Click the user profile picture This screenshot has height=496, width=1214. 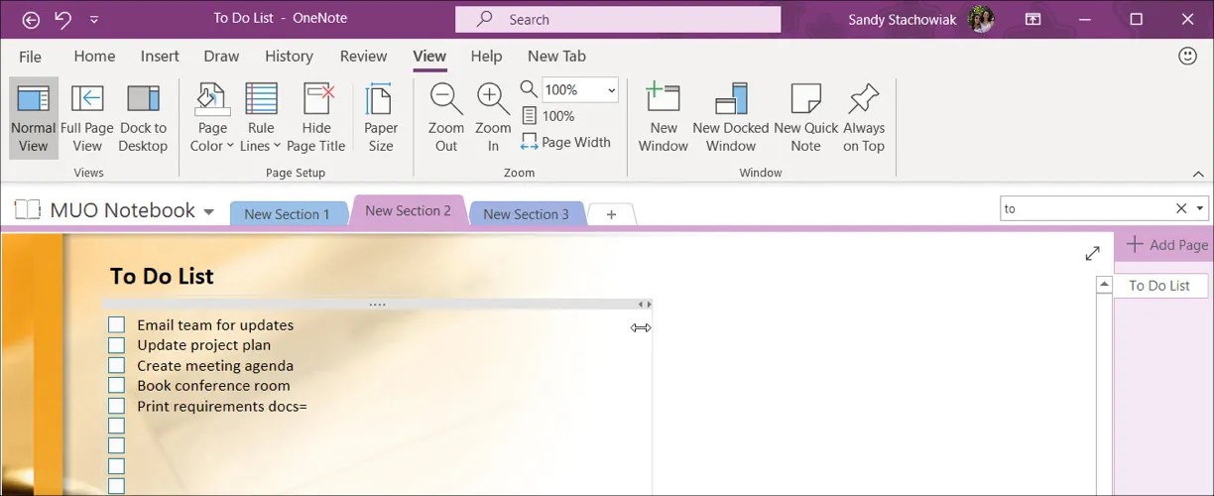(x=982, y=19)
